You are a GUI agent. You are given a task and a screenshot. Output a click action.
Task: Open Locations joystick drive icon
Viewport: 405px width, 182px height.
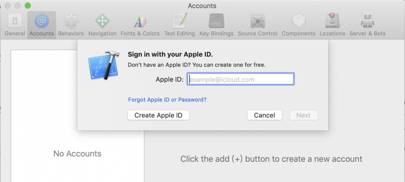pyautogui.click(x=332, y=21)
